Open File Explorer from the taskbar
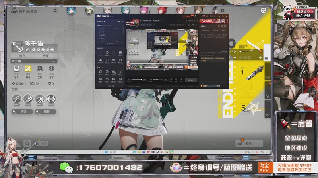Screen dimensions: 318x178 139,152
